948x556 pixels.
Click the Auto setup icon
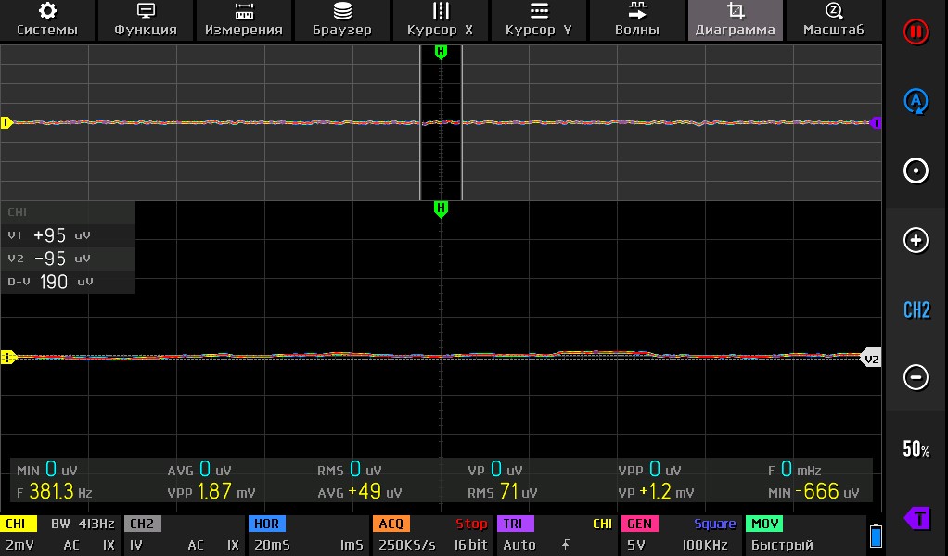click(916, 101)
